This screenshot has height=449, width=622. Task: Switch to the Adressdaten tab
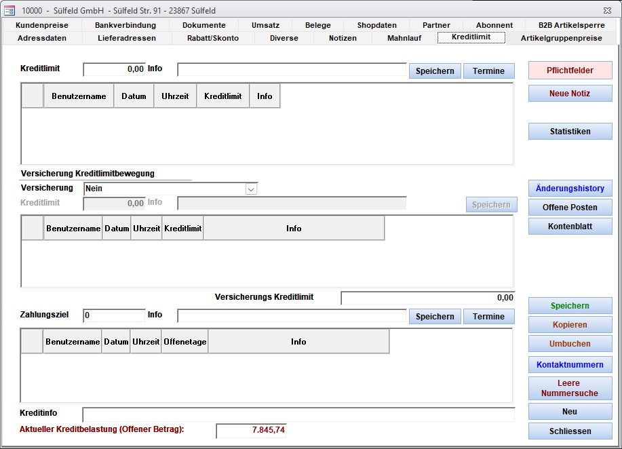point(42,38)
